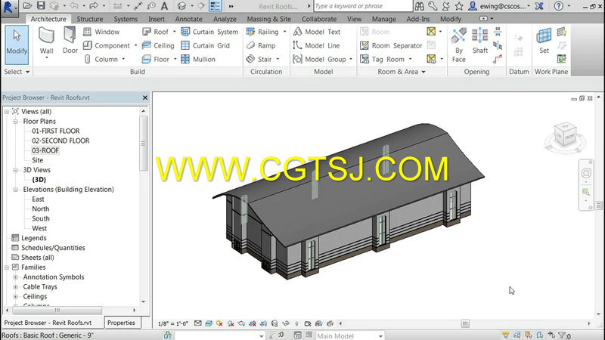Click the Text quick access icon
Screen dimensions: 605x340
coord(164,6)
